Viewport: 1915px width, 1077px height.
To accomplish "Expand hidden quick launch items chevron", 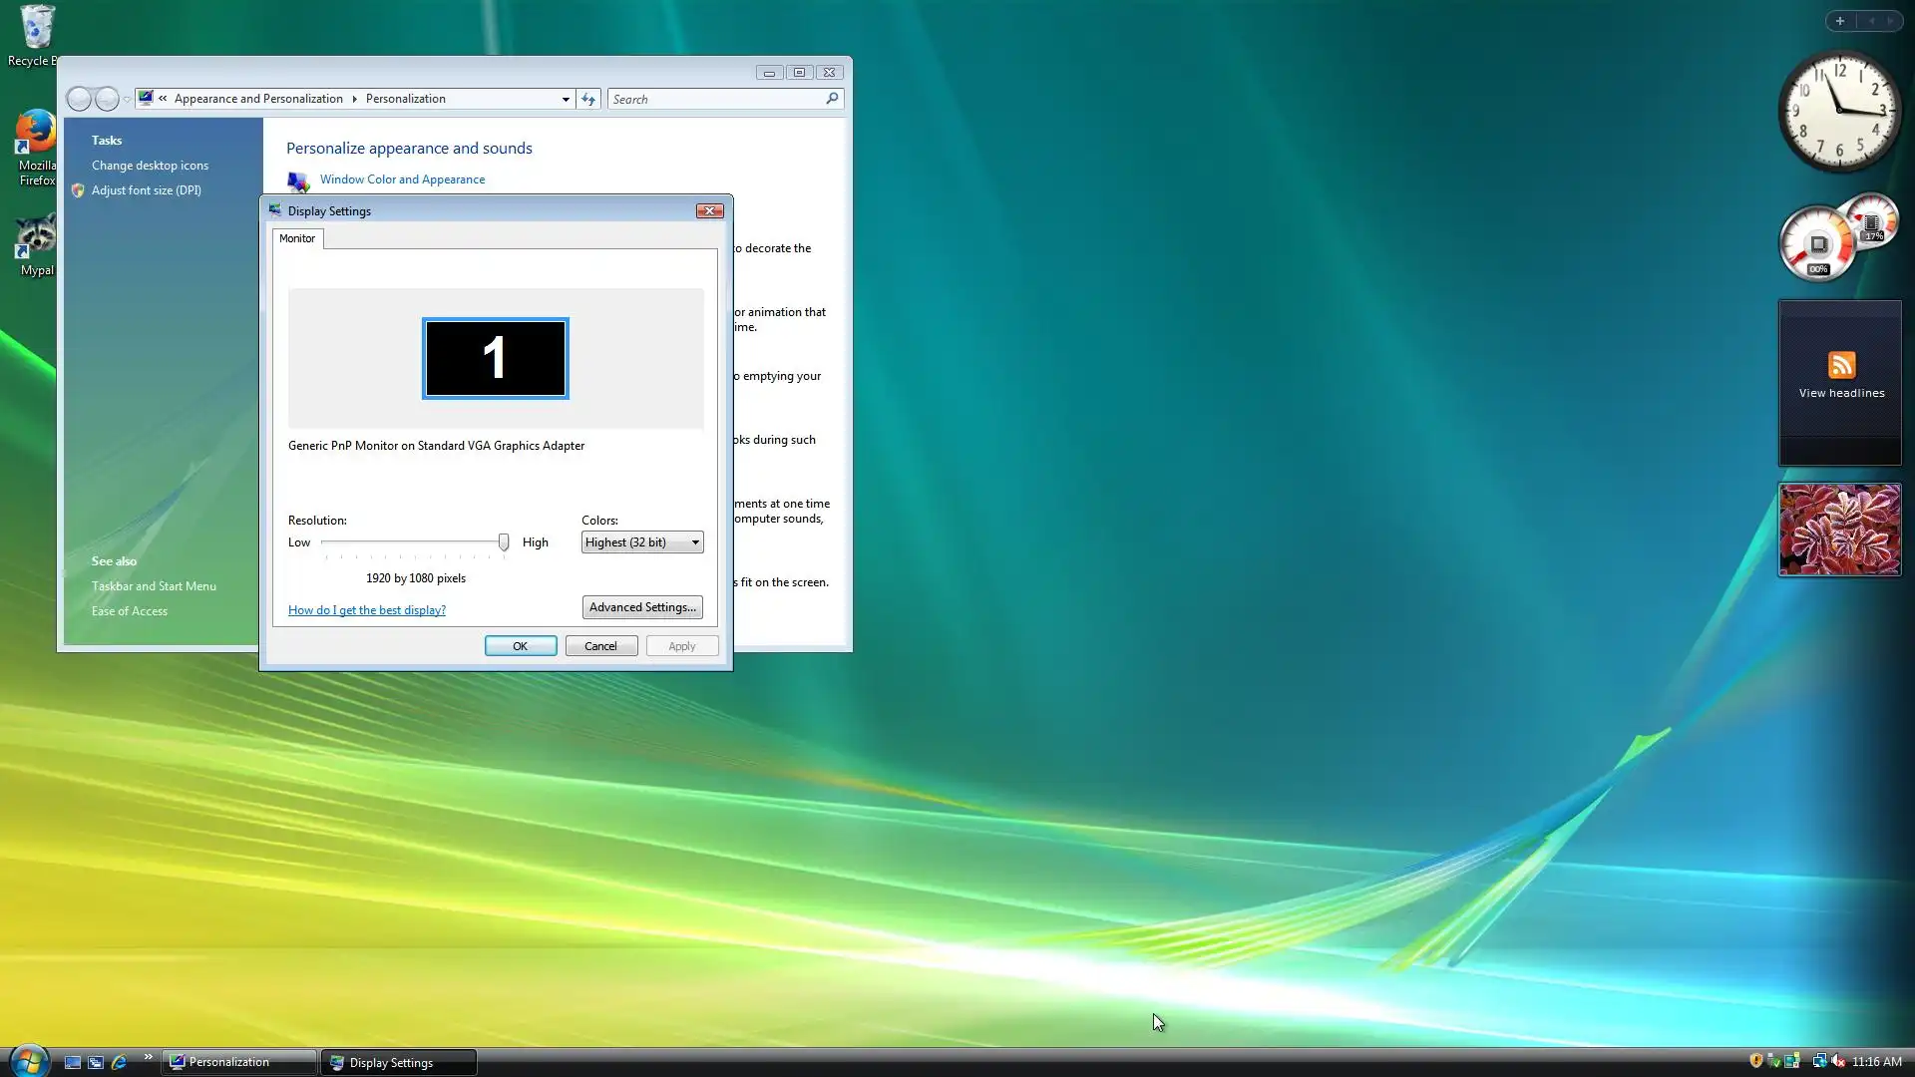I will [x=148, y=1057].
